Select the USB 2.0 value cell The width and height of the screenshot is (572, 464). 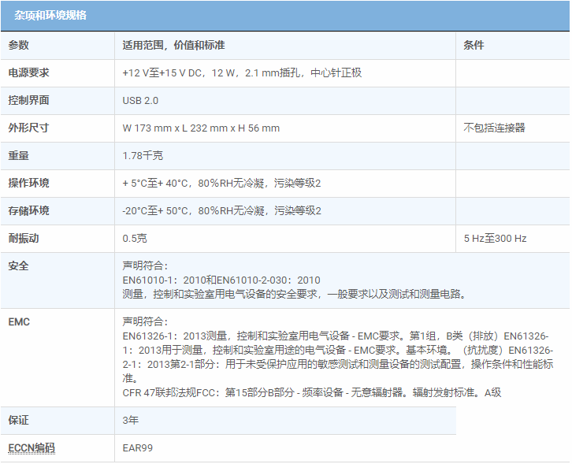click(x=140, y=101)
